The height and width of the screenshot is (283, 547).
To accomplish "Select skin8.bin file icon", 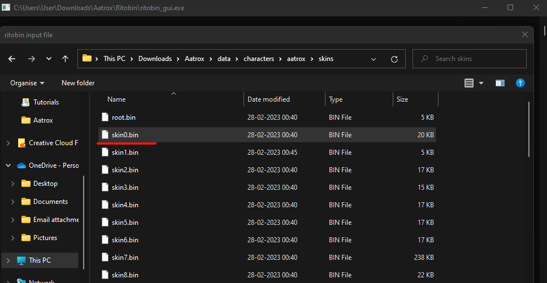I will [105, 275].
